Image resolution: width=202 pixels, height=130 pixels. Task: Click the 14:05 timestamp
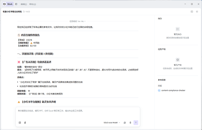click(28, 12)
